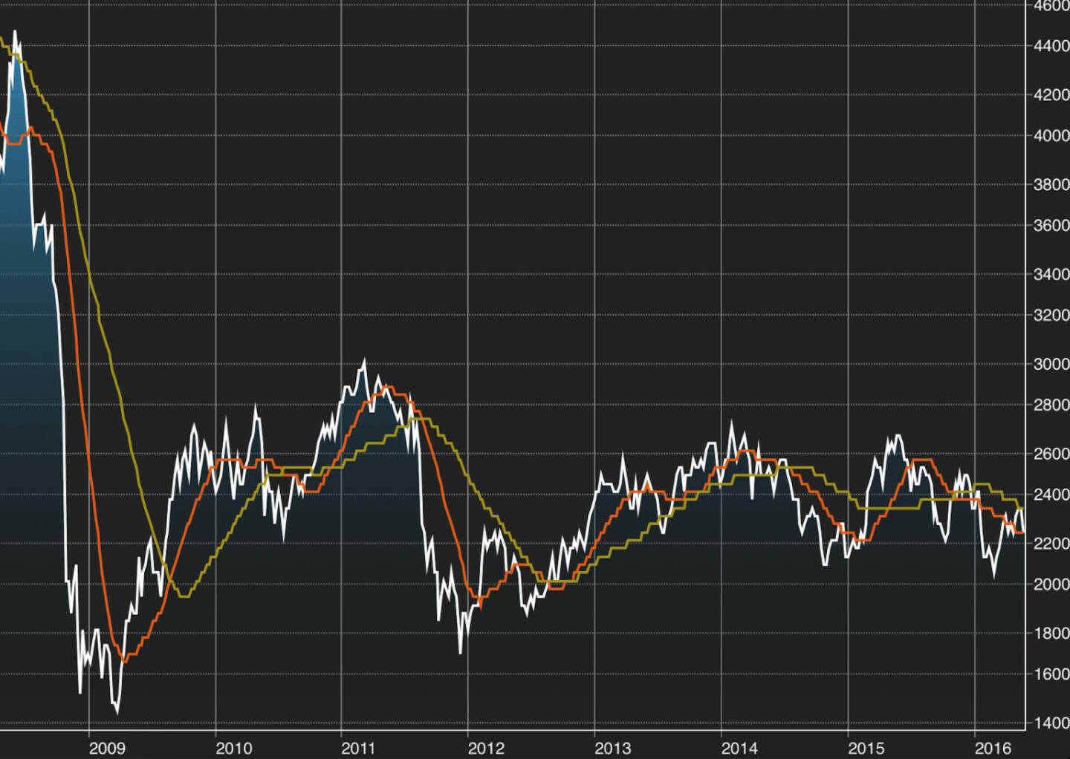
Task: Click the 2009 year label on time axis
Action: [x=107, y=748]
